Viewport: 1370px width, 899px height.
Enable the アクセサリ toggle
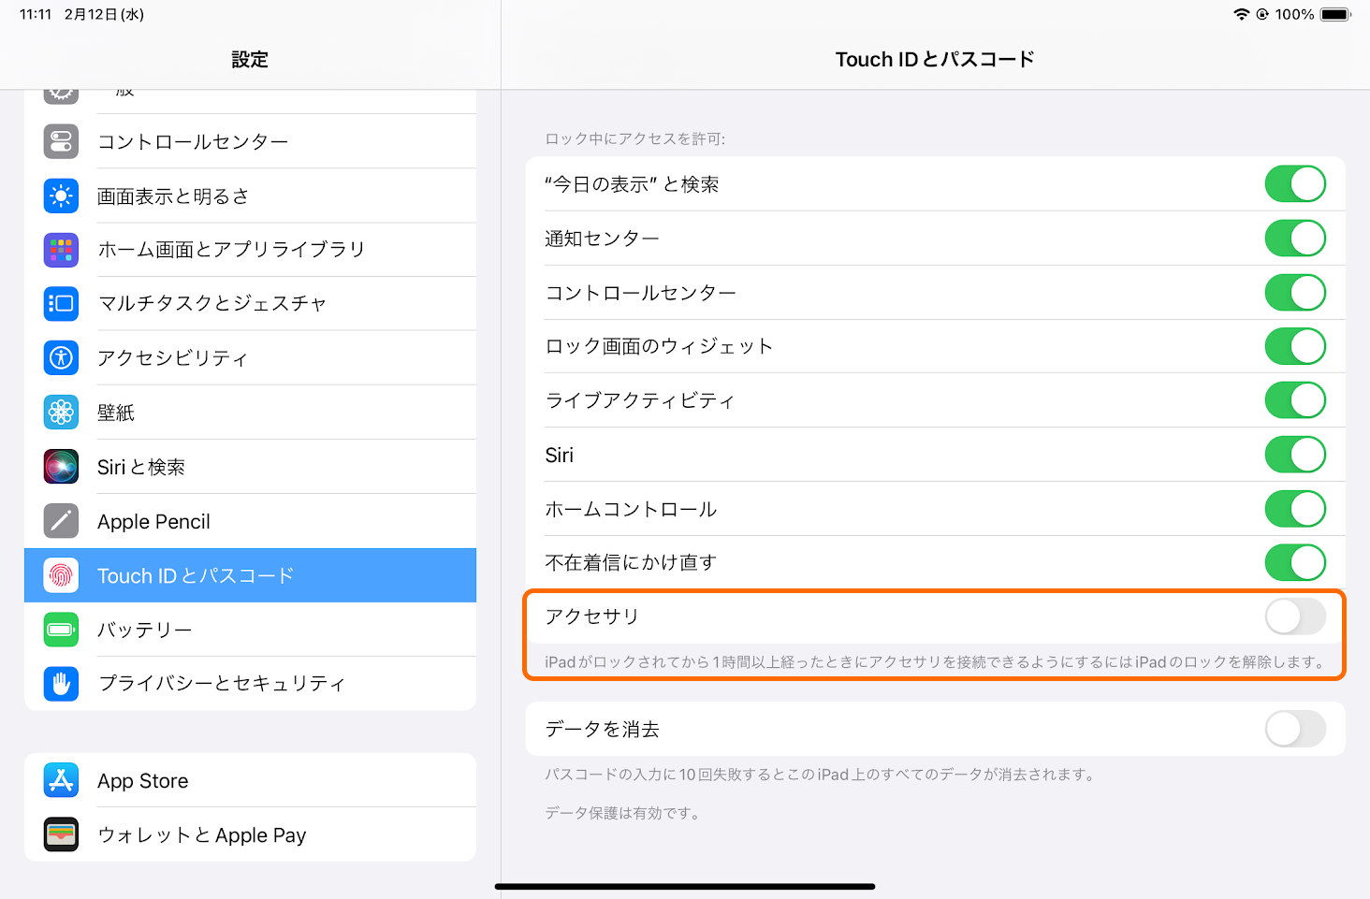tap(1295, 616)
